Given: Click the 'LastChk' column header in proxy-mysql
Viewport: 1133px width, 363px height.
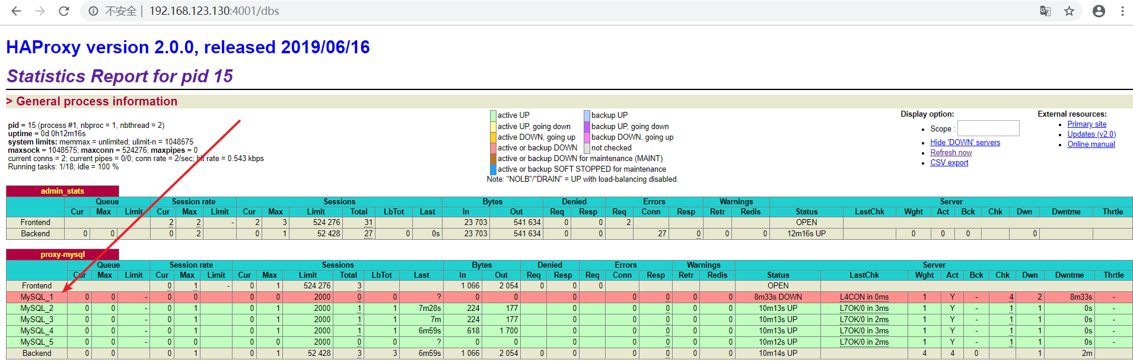Looking at the screenshot, I should click(x=864, y=275).
